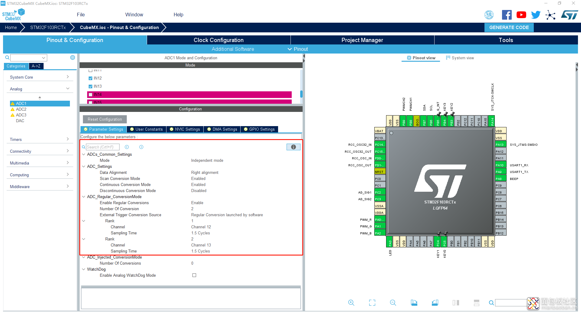
Task: Select ADC2 in the Analog list
Action: 21,109
